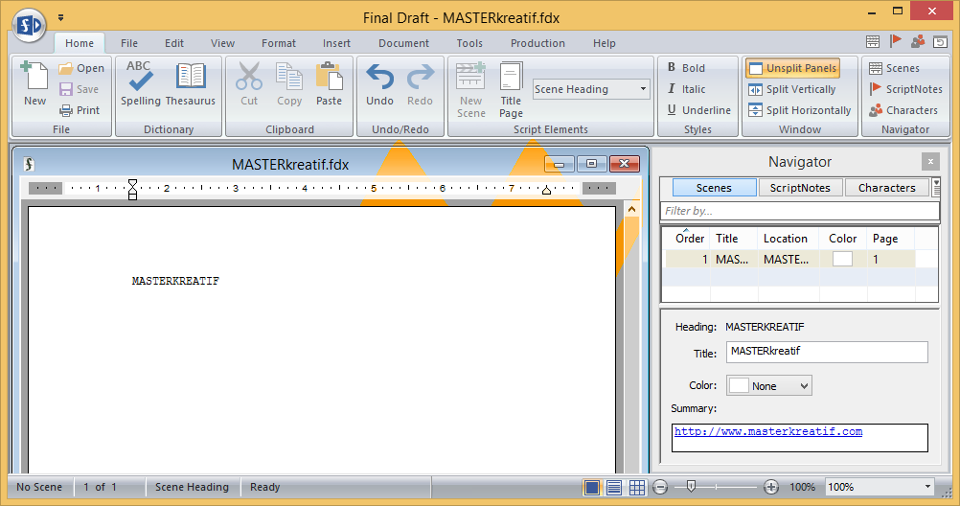Toggle Bold style

pos(686,68)
